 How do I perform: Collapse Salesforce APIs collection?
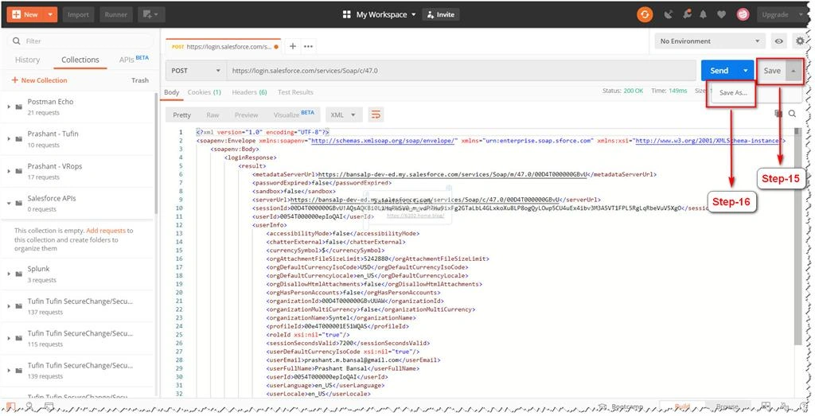(x=9, y=203)
